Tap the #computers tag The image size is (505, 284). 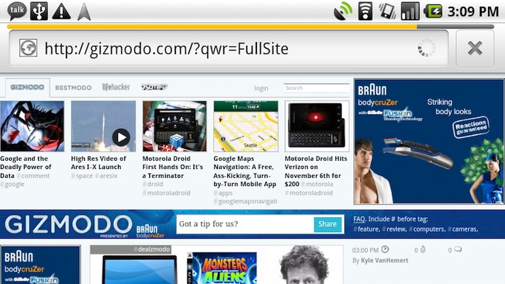[x=427, y=229]
